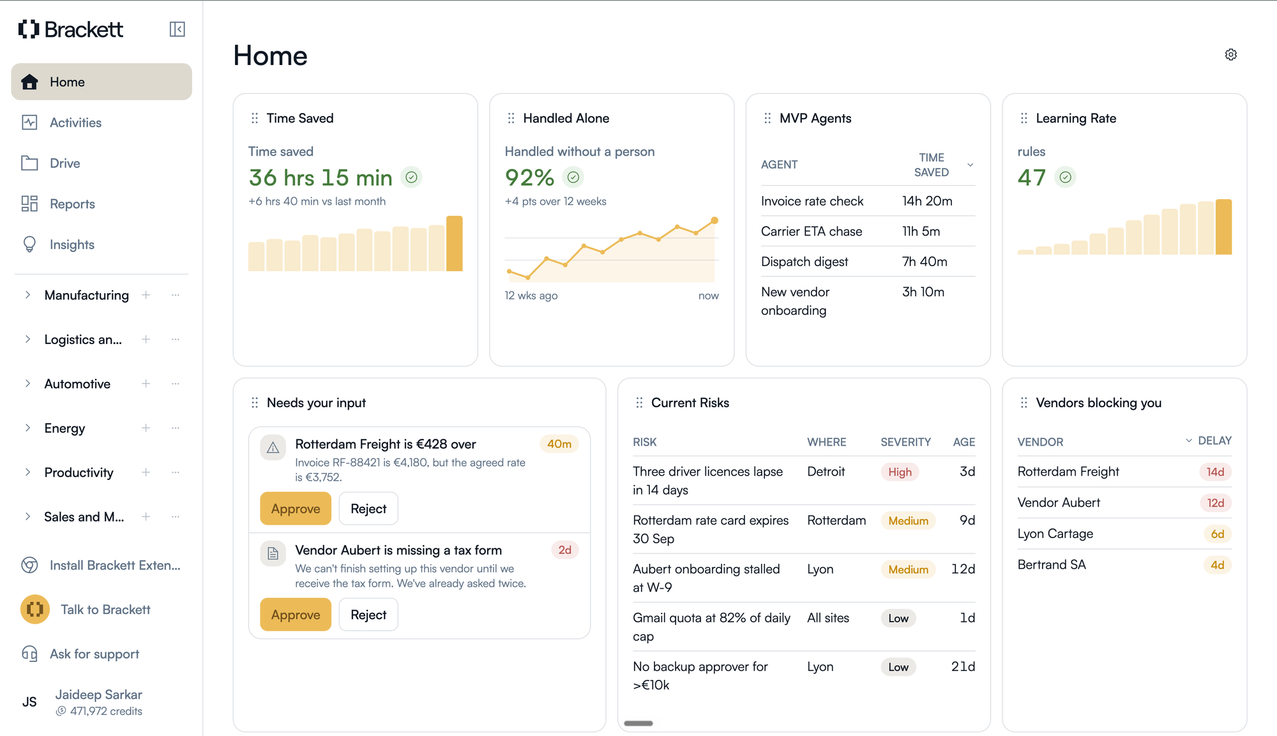Expand the Sales and M... section
The height and width of the screenshot is (736, 1277).
[27, 516]
